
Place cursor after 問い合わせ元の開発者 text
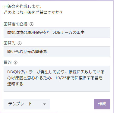[x=47, y=52]
